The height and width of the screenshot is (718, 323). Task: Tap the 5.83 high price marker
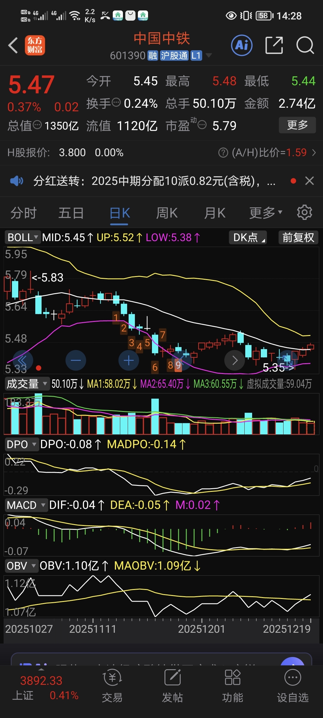(48, 278)
